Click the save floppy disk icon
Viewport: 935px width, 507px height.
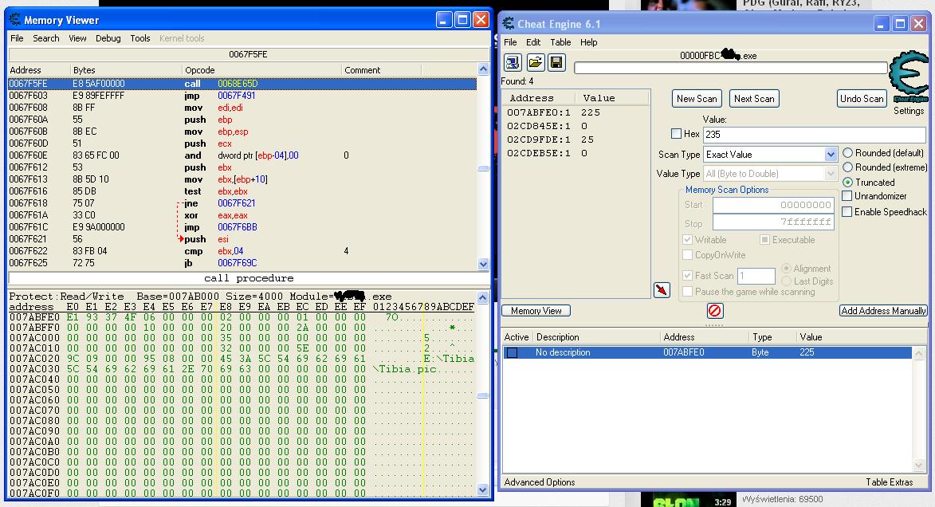coord(556,63)
